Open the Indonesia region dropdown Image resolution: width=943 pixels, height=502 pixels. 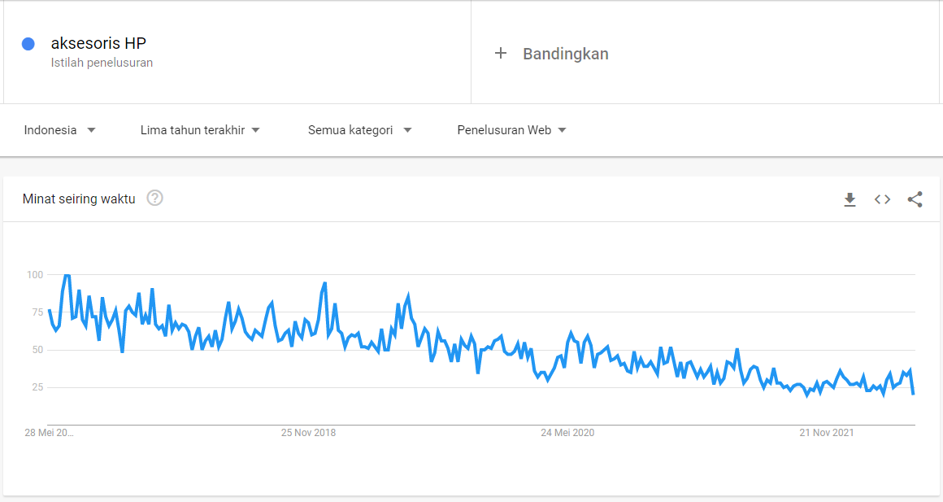click(x=59, y=130)
